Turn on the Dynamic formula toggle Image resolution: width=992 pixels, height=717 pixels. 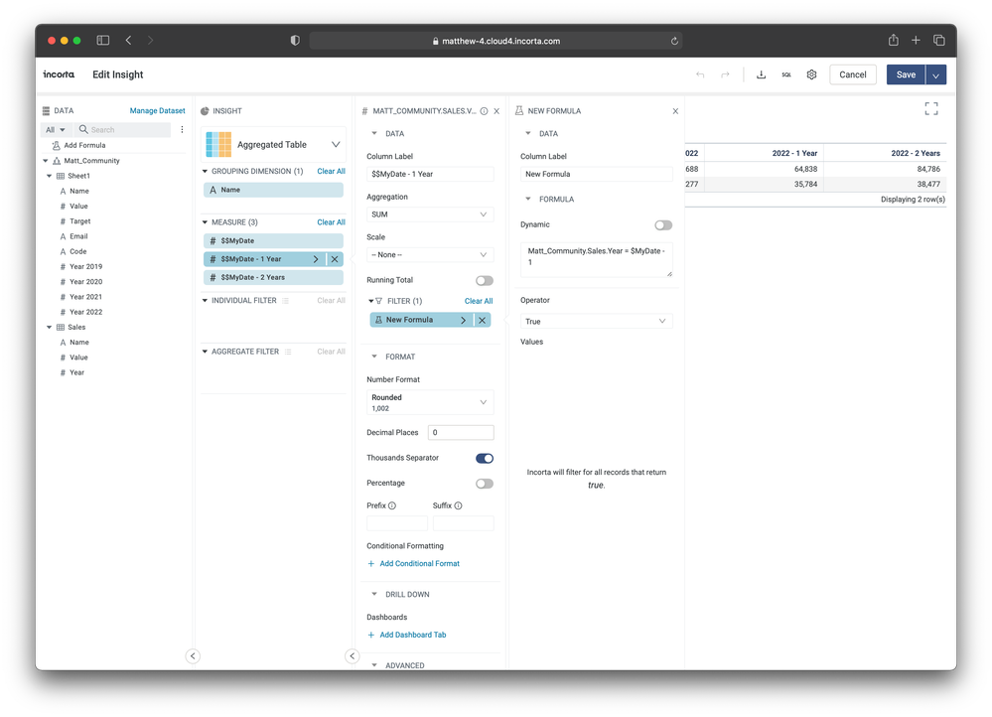click(x=662, y=224)
